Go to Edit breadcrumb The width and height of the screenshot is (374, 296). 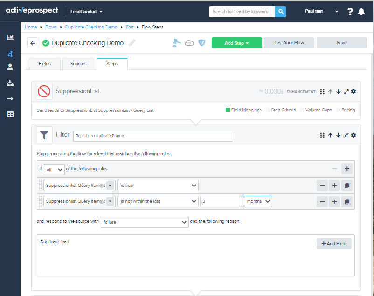130,27
